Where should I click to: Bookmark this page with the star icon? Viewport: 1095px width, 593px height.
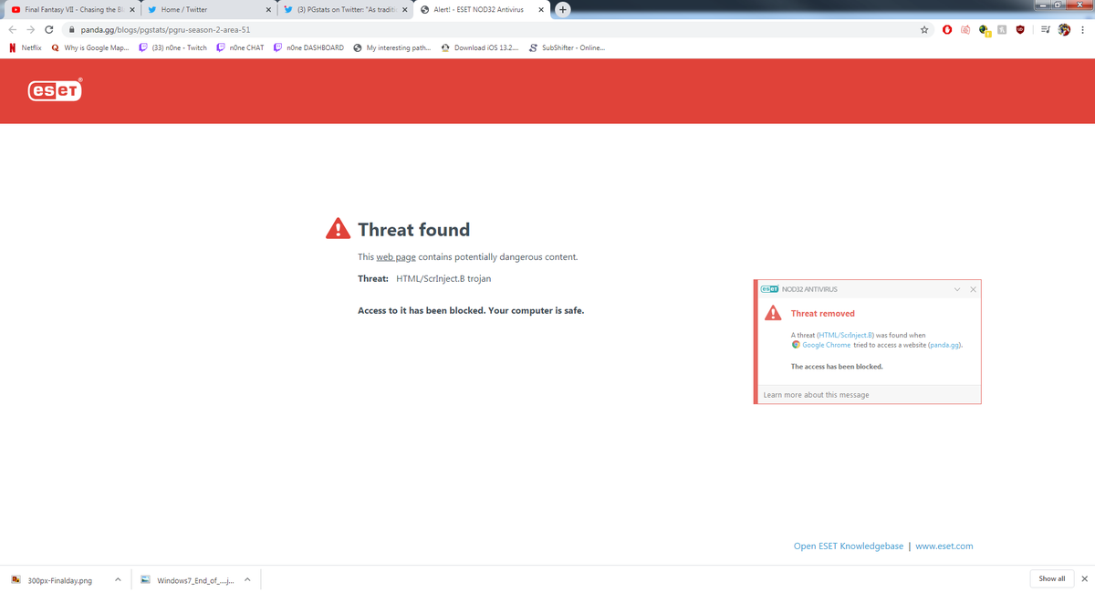pos(924,29)
